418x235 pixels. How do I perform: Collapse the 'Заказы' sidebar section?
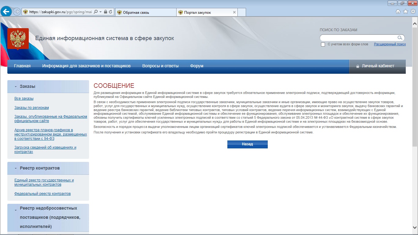[16, 87]
